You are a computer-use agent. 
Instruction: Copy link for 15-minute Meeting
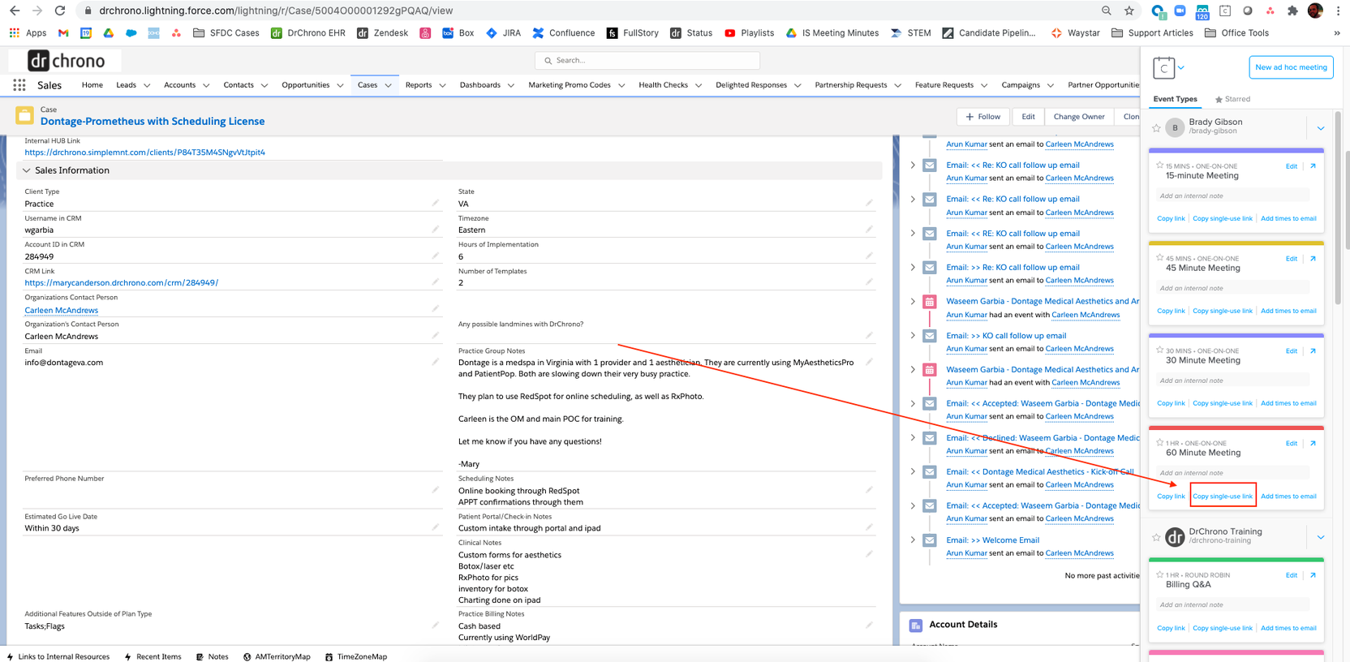[1171, 218]
